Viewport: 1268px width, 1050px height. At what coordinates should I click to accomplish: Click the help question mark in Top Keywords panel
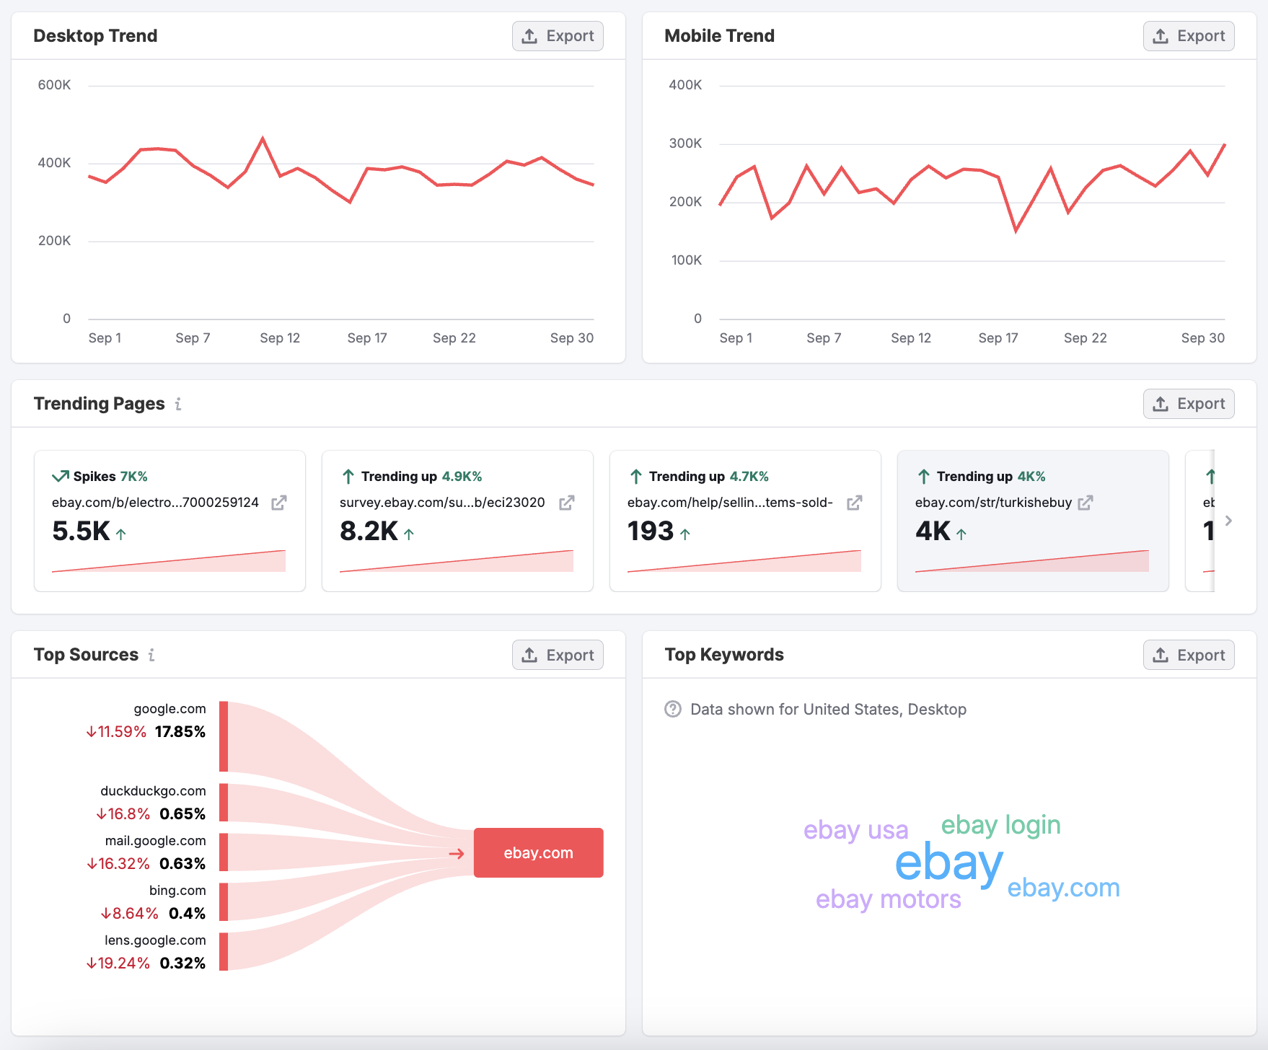(672, 709)
